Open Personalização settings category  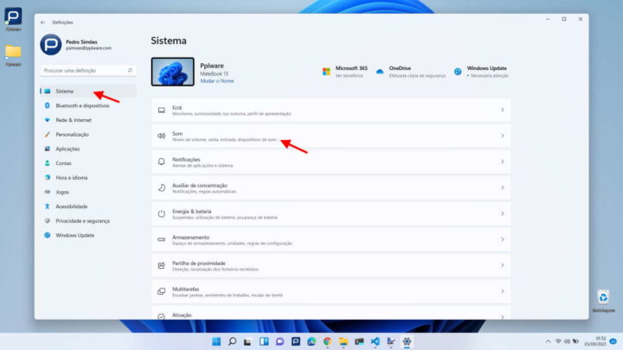[x=73, y=135]
